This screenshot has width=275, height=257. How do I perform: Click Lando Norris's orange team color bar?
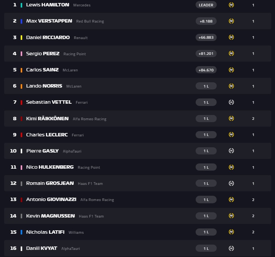(21, 86)
